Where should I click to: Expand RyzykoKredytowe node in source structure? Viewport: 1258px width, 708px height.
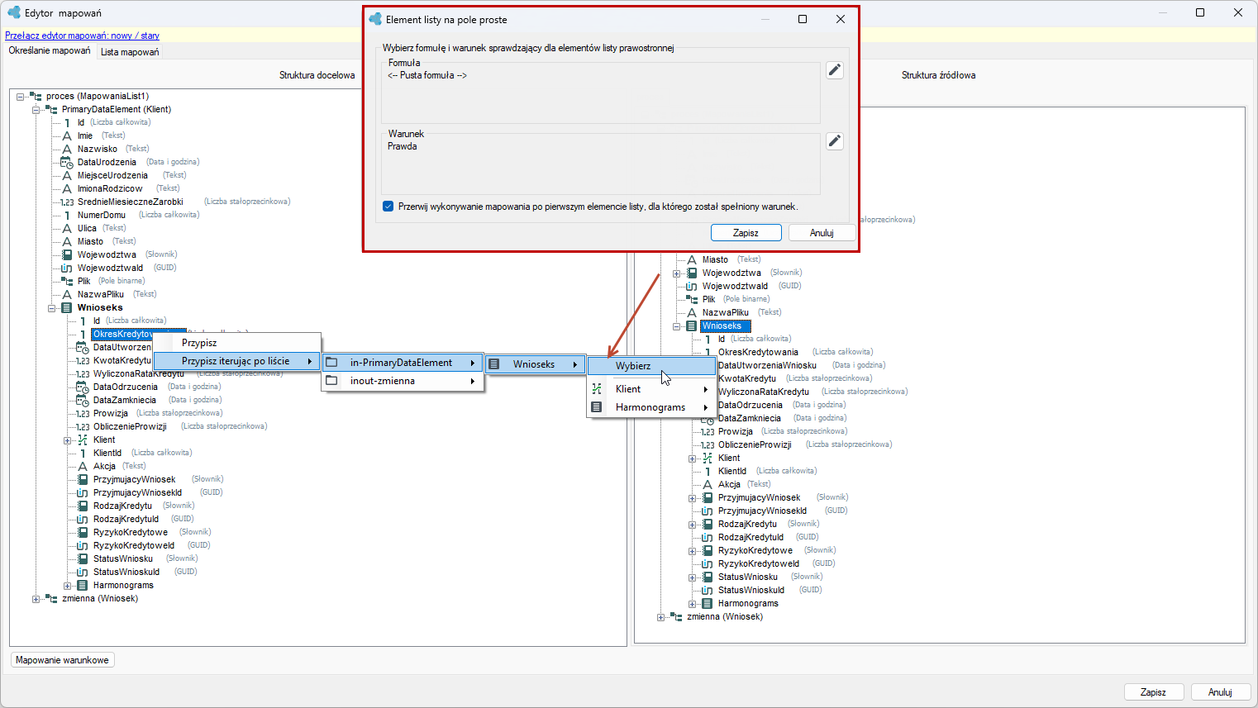point(692,551)
